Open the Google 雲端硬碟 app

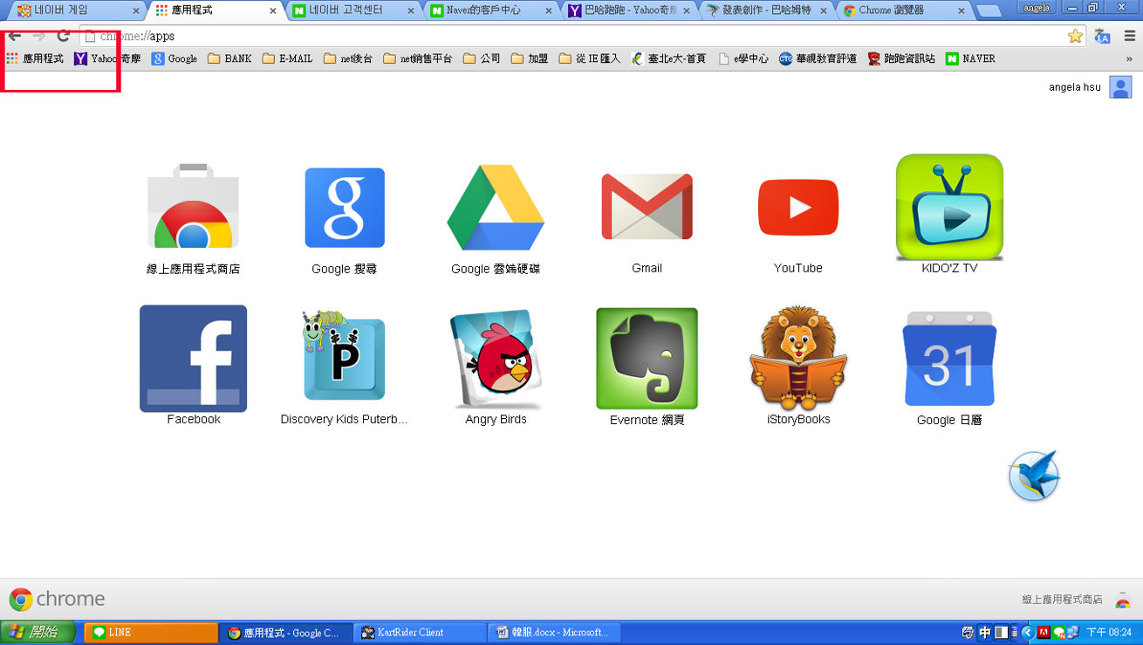tap(496, 207)
